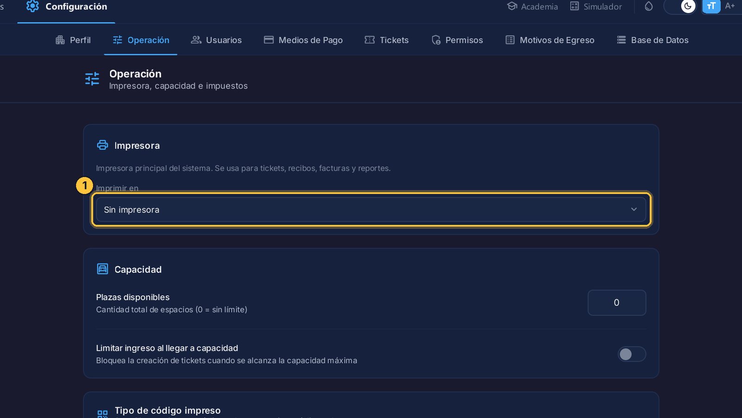Click the Base de Datos storage icon
The width and height of the screenshot is (742, 418).
point(621,40)
